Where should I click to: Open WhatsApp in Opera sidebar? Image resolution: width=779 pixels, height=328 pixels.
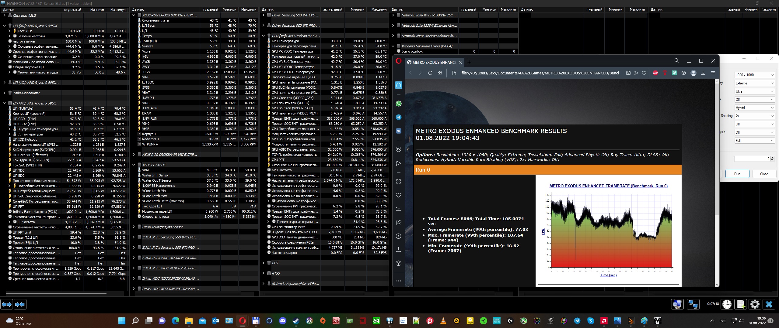pos(398,104)
